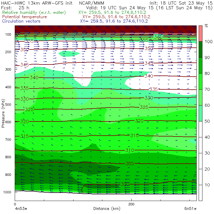
Task: Click 'Init: 18 UTC Sat 23 May 15'
Action: [181, 3]
